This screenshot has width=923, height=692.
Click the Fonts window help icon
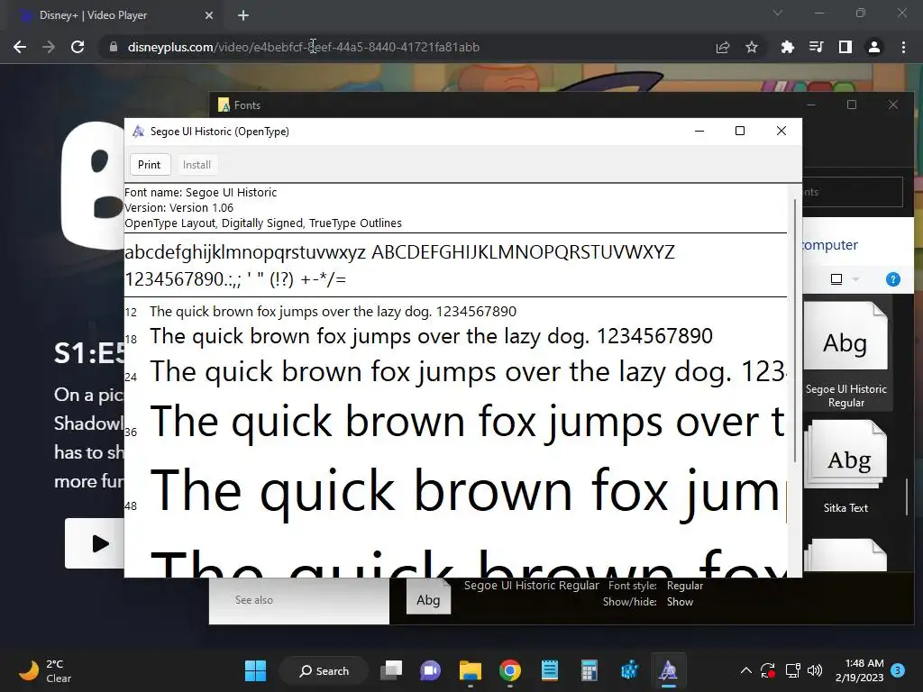click(x=893, y=279)
